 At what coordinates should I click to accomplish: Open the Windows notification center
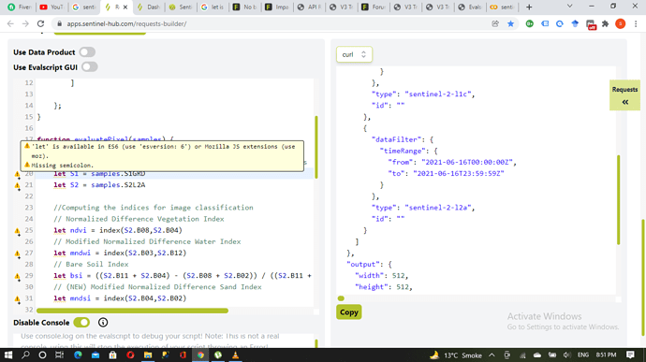[630, 355]
